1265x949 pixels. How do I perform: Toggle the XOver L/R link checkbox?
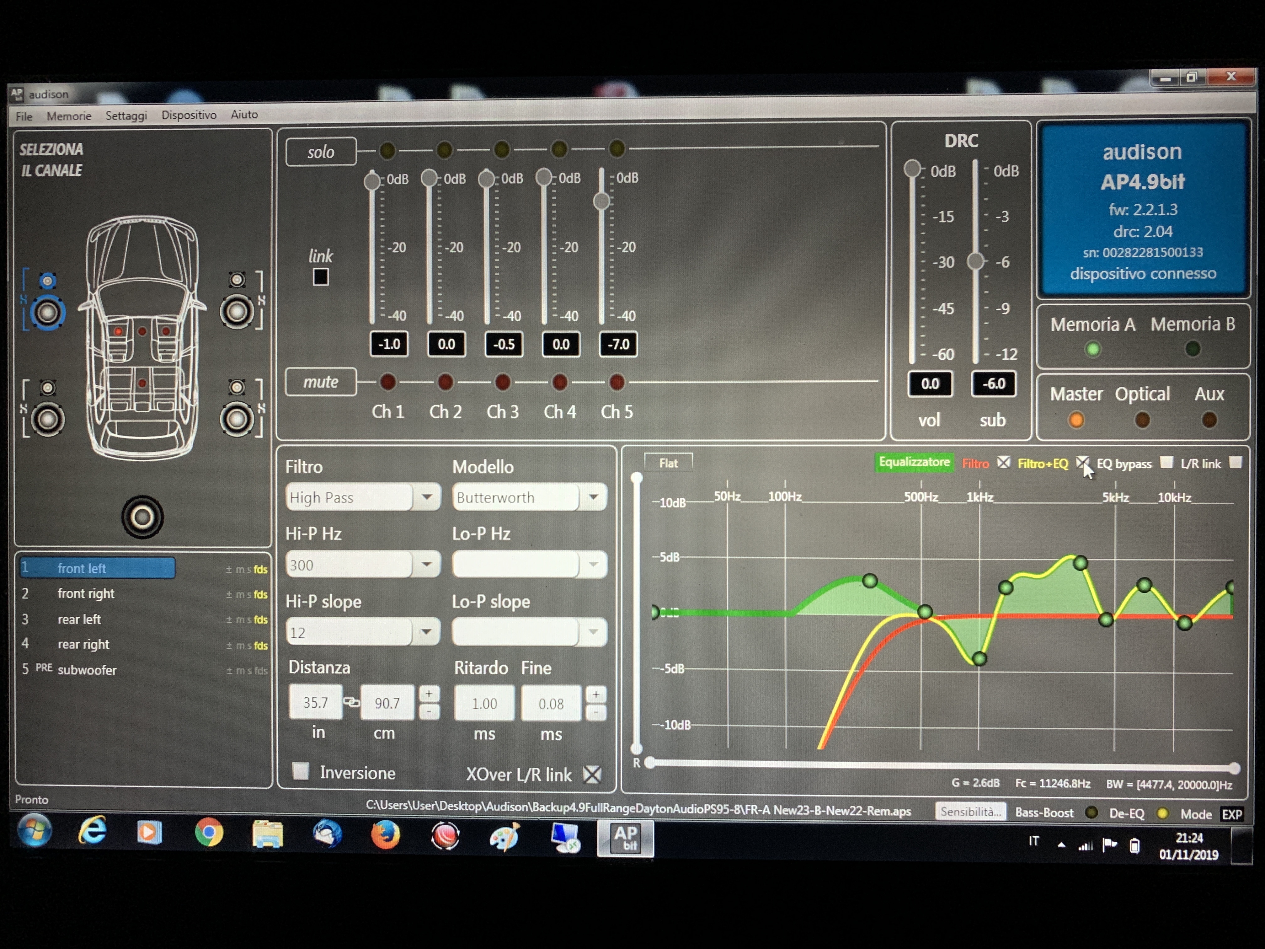pyautogui.click(x=592, y=775)
